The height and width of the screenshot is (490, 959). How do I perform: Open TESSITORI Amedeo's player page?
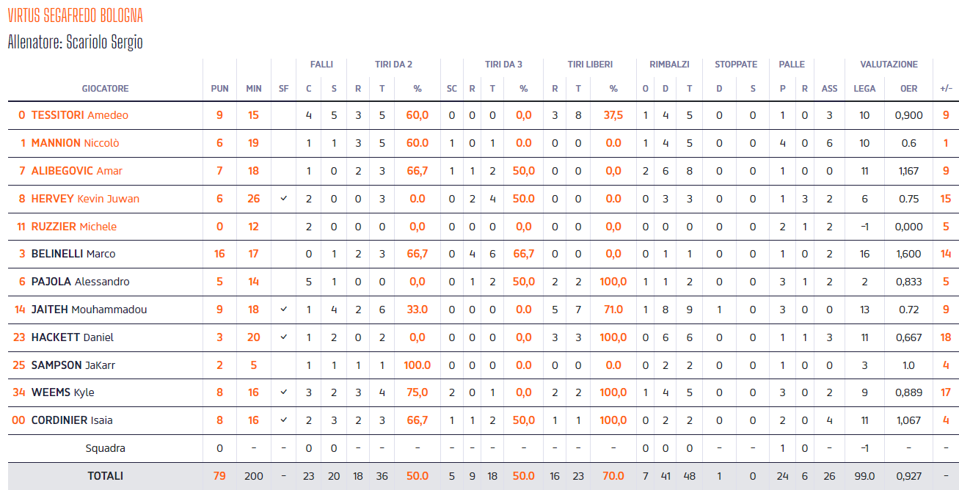[x=79, y=115]
